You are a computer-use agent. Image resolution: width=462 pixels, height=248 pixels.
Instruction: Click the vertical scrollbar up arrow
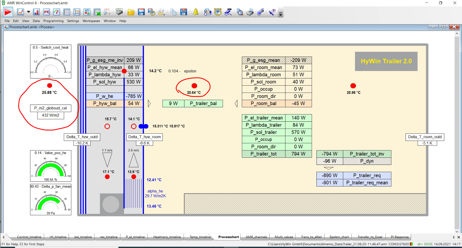(457, 33)
